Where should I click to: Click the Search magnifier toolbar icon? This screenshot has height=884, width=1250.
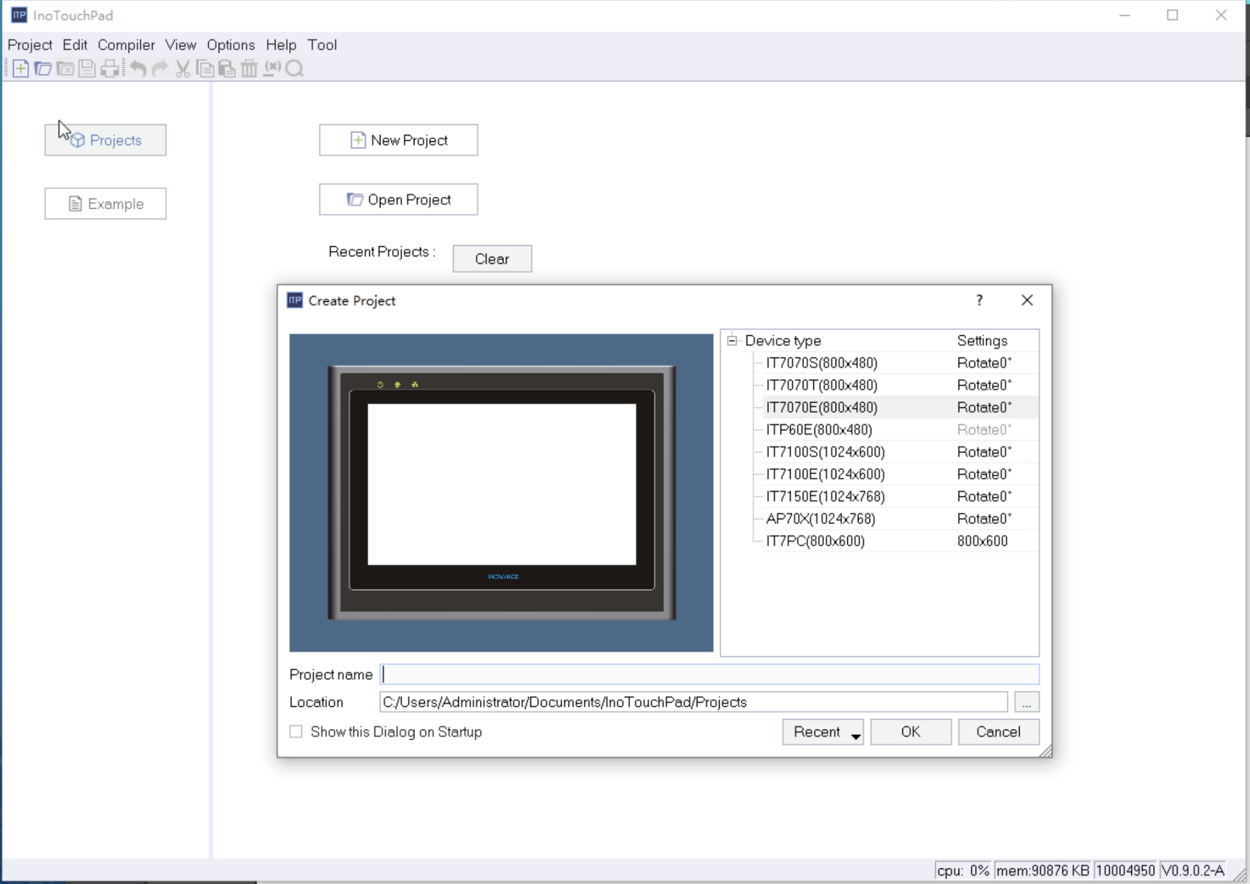[295, 69]
